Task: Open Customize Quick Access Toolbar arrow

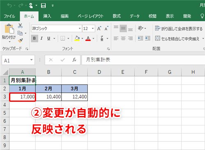Action: [52, 6]
